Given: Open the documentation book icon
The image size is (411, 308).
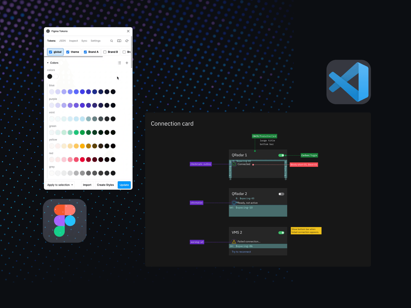Looking at the screenshot, I should [119, 41].
